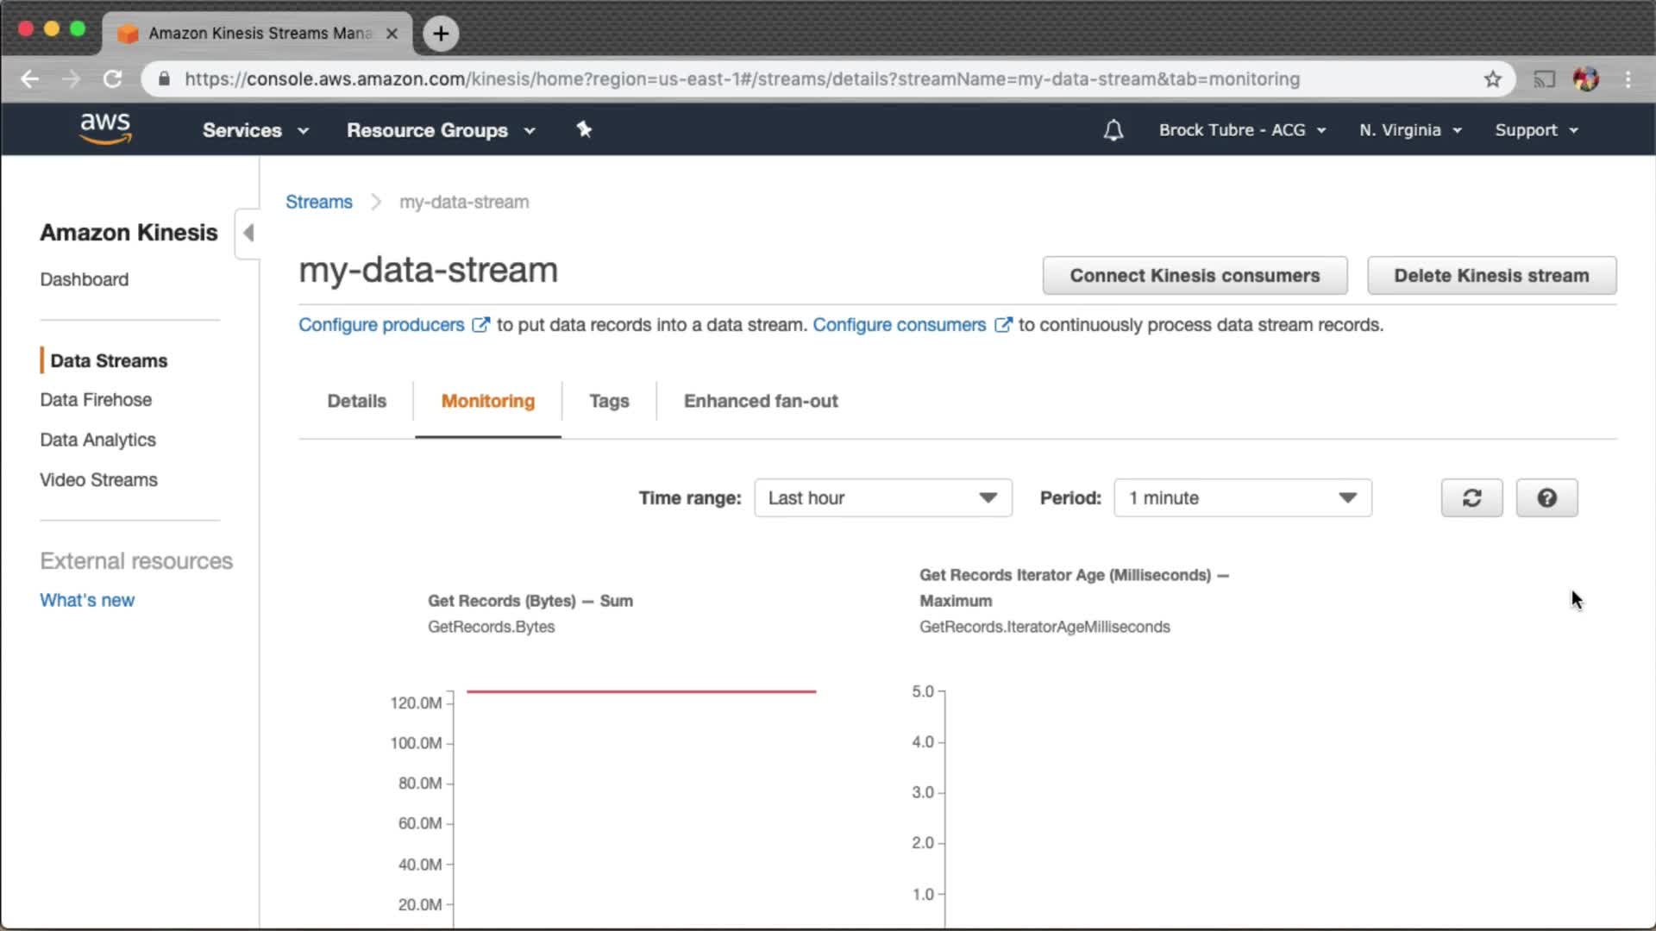Open a new browser tab
This screenshot has width=1656, height=931.
click(x=441, y=34)
